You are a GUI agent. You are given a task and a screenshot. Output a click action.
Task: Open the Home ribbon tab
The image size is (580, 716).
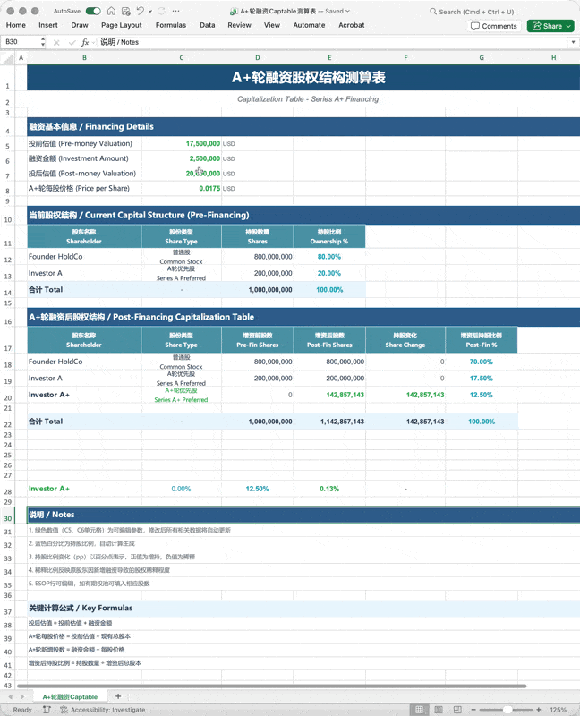(16, 25)
